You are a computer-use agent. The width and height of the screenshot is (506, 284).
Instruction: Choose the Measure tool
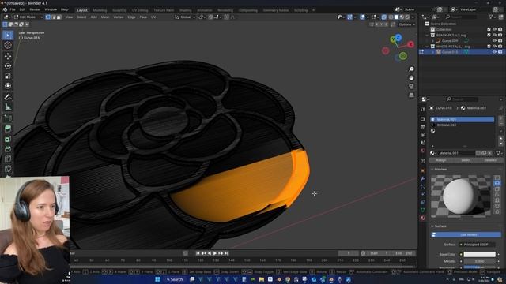[8, 107]
